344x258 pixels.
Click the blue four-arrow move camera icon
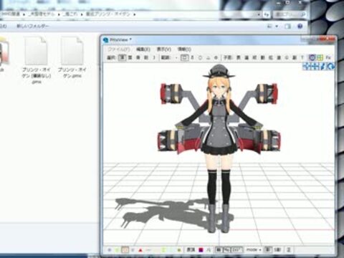[x=306, y=66]
